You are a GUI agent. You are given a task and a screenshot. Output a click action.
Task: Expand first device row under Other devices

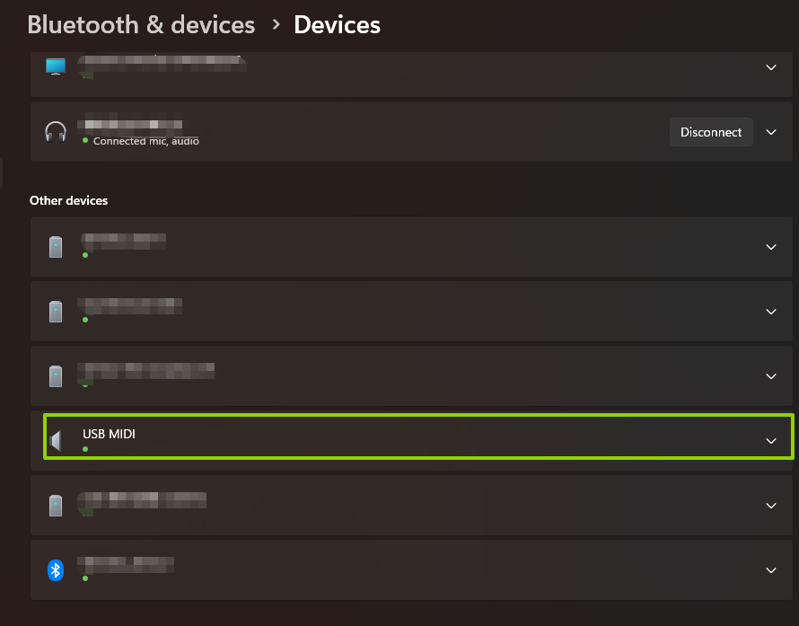[x=770, y=247]
